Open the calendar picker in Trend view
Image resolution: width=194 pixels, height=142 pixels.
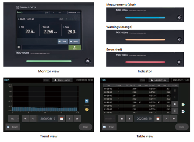(x=61, y=119)
